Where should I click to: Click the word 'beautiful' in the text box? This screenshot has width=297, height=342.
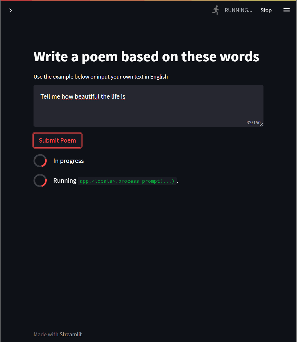pyautogui.click(x=87, y=96)
